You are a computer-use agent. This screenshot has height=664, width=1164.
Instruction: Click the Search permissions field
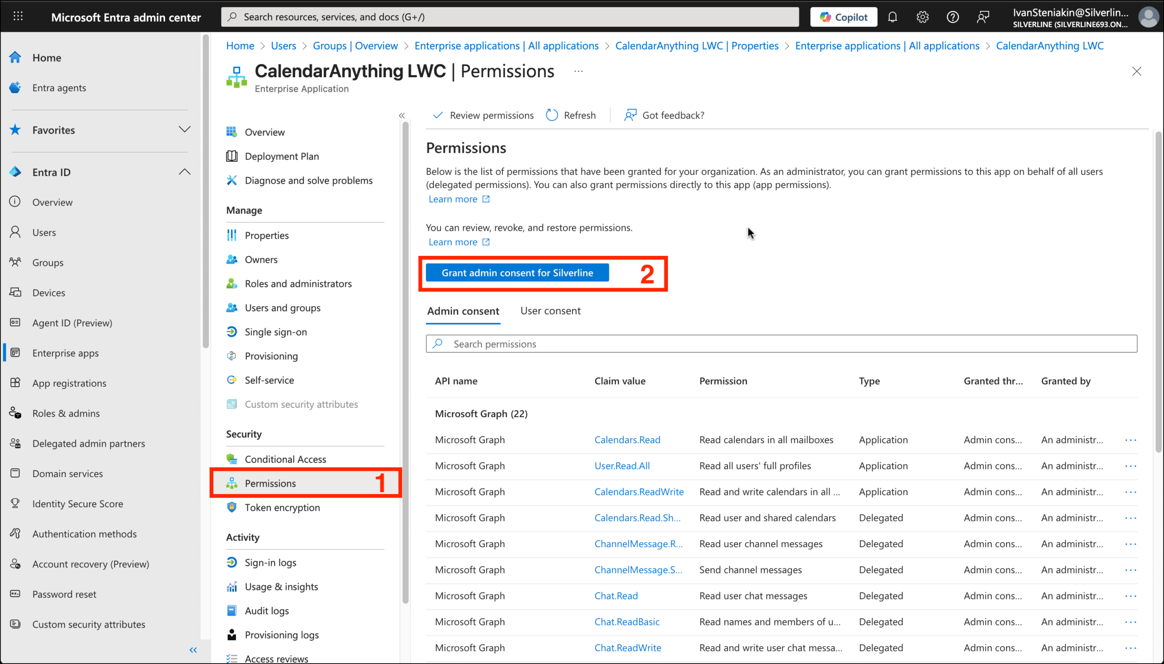coord(781,344)
